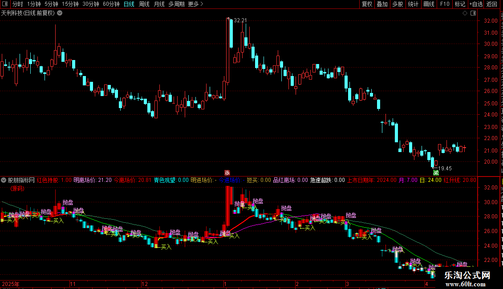Click the (原码) source code label

point(17,189)
